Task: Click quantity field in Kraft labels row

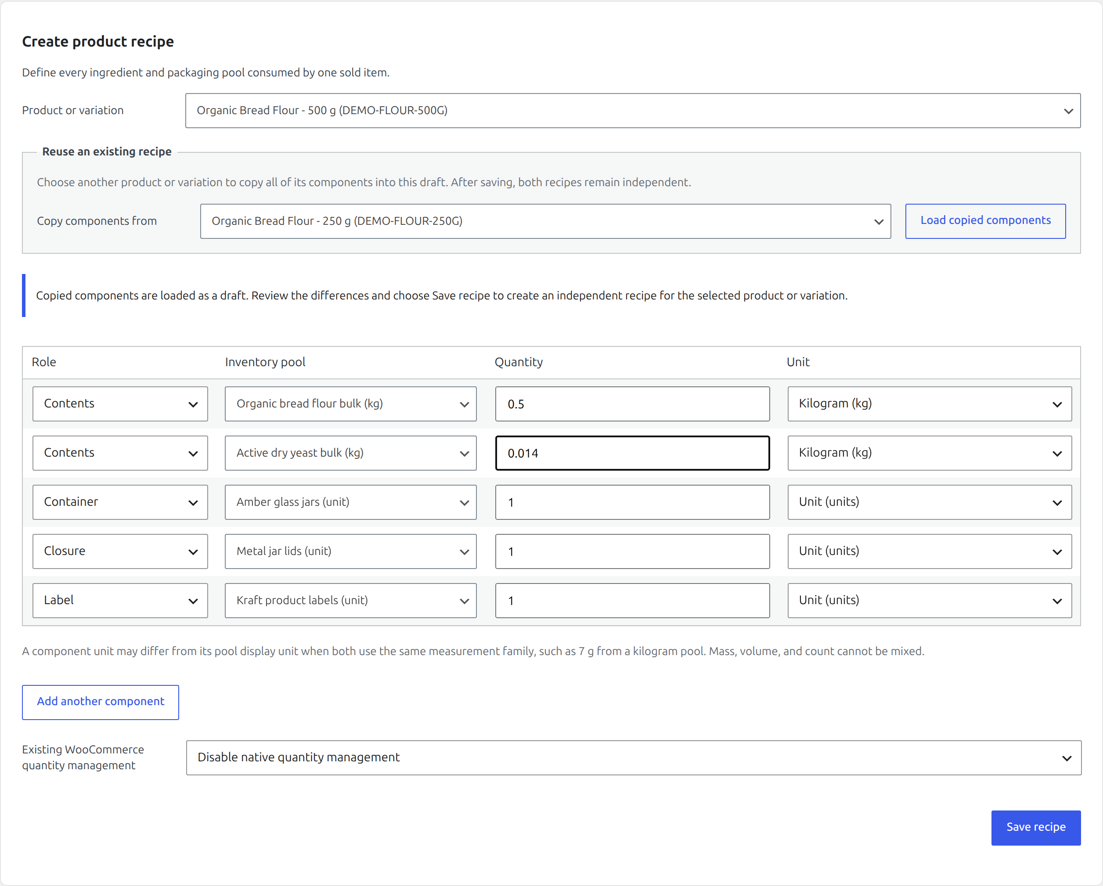Action: (x=632, y=600)
